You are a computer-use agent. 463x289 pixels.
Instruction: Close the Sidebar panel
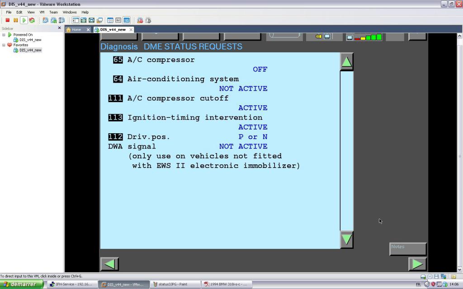pos(59,28)
